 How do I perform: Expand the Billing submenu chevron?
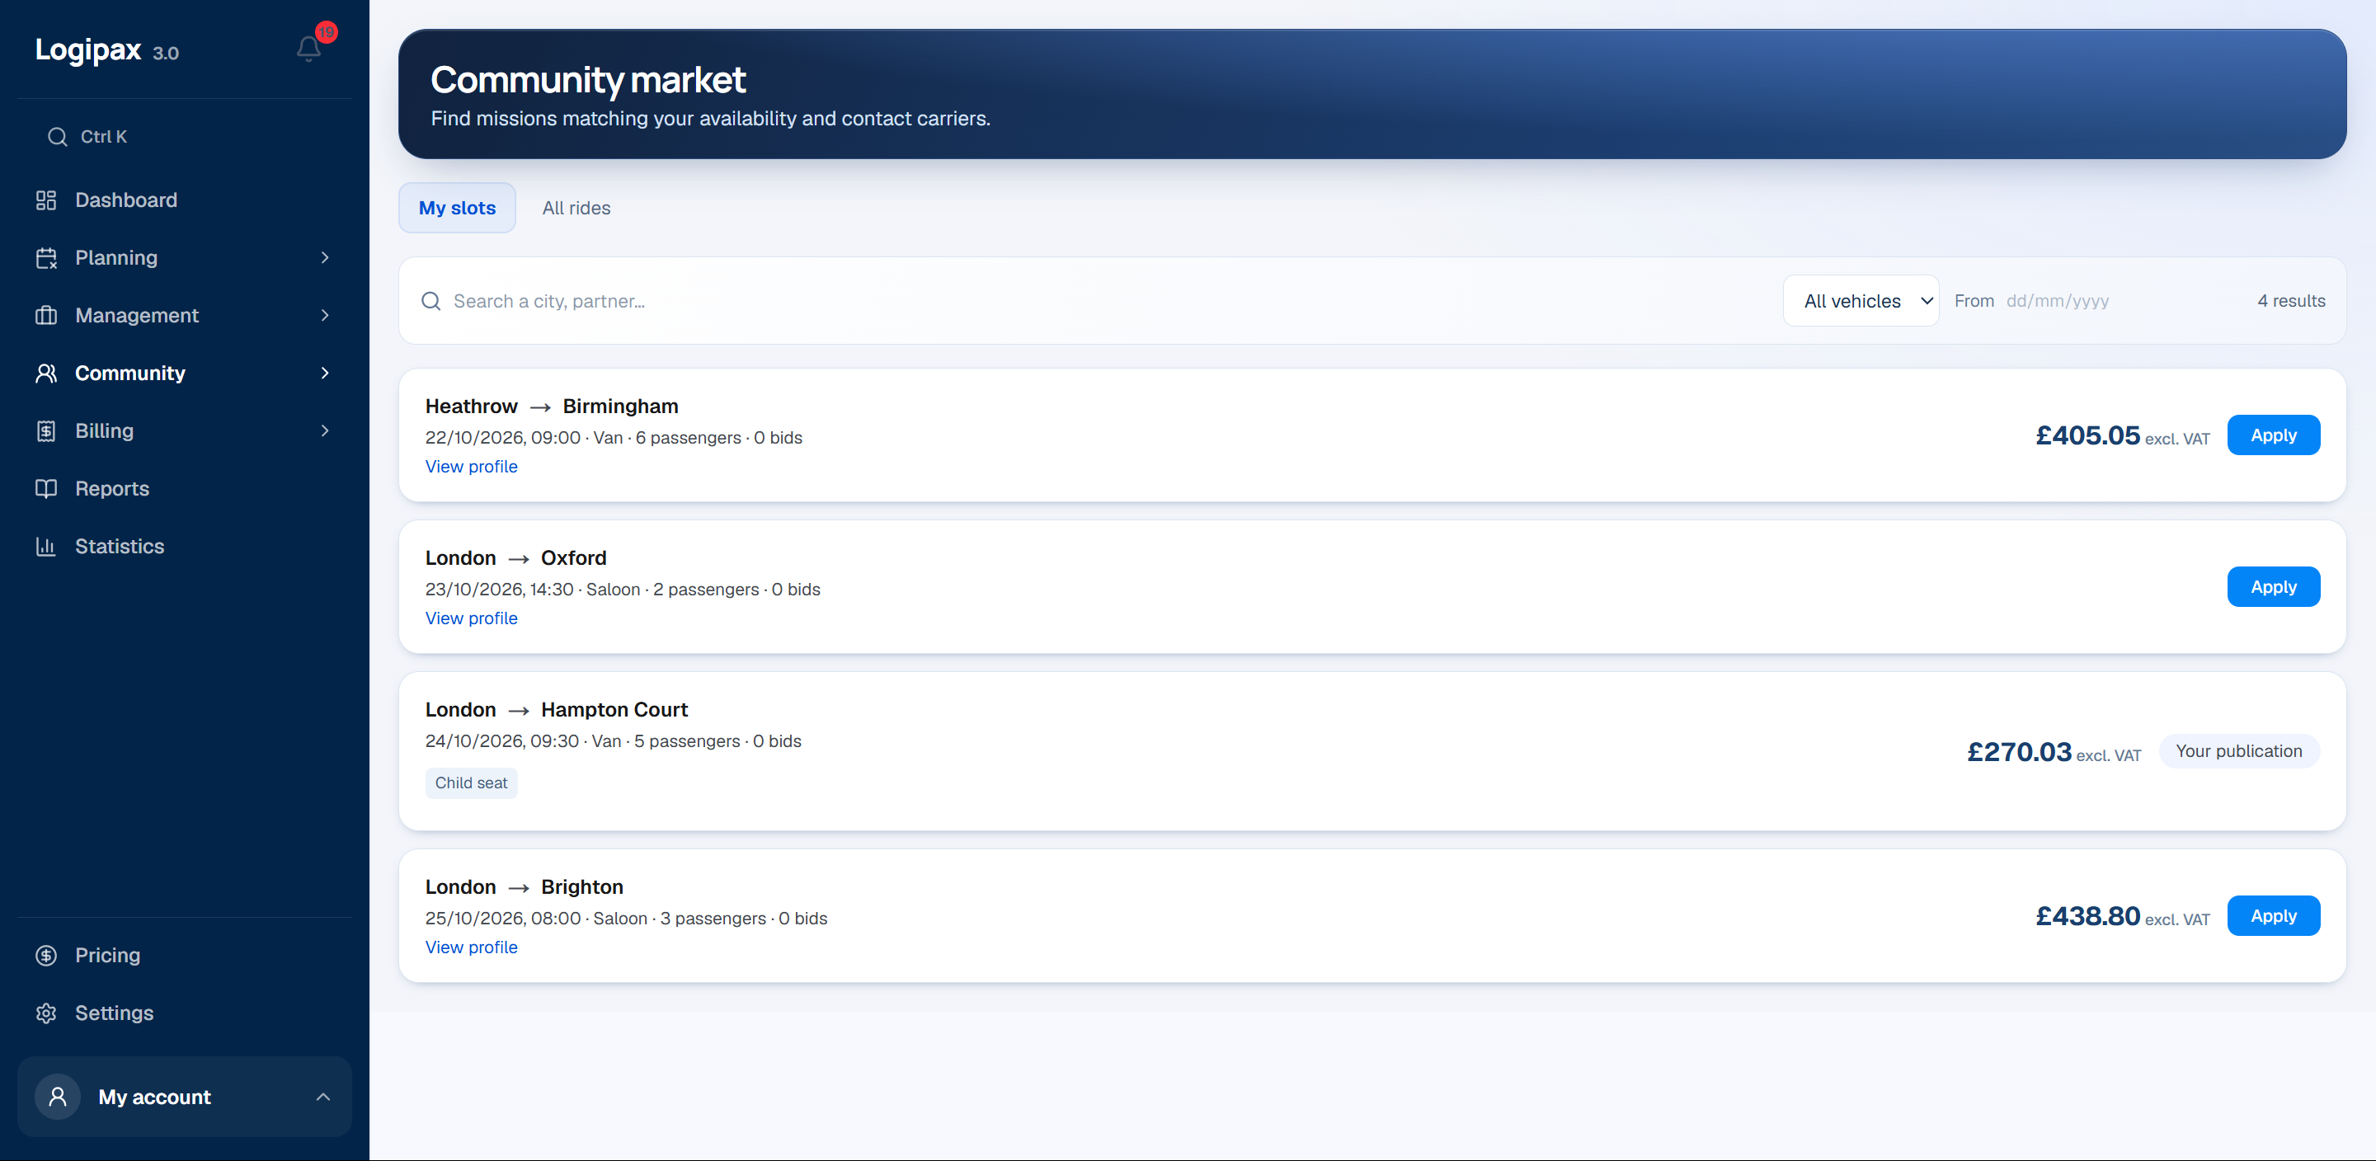tap(325, 430)
